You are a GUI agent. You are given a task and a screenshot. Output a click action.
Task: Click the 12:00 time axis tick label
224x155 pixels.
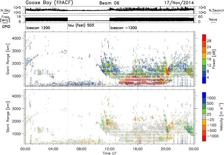109,149
